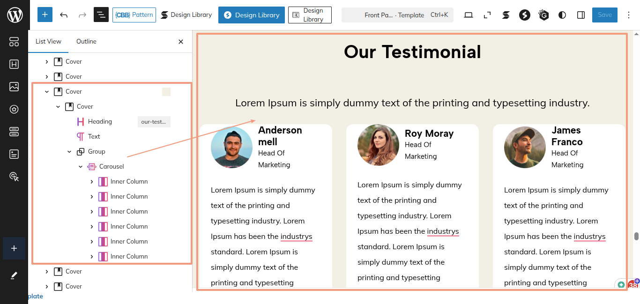640x304 pixels.
Task: Open the CBB Pattern button
Action: coord(134,15)
